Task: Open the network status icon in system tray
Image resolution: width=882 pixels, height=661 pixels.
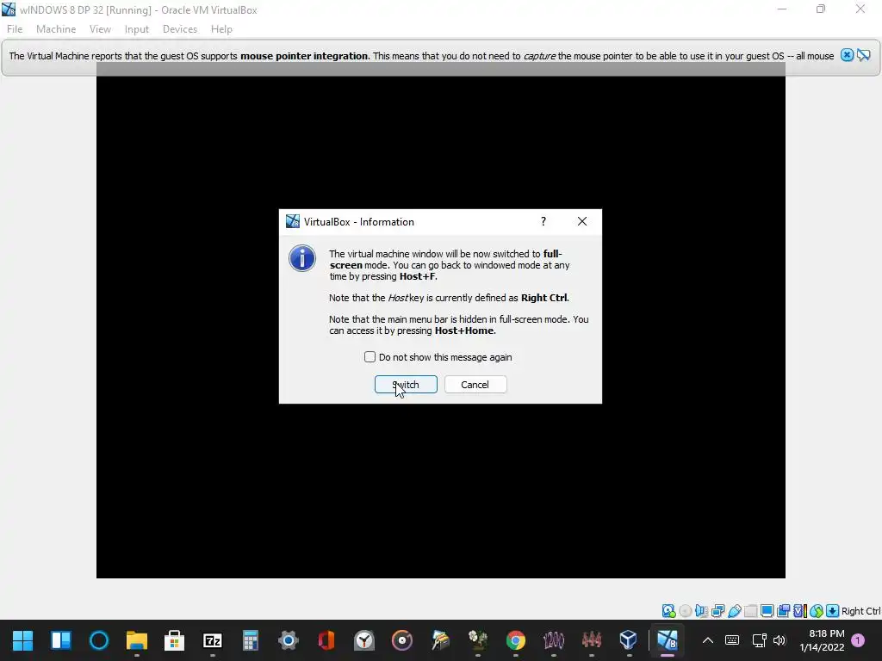Action: [760, 640]
